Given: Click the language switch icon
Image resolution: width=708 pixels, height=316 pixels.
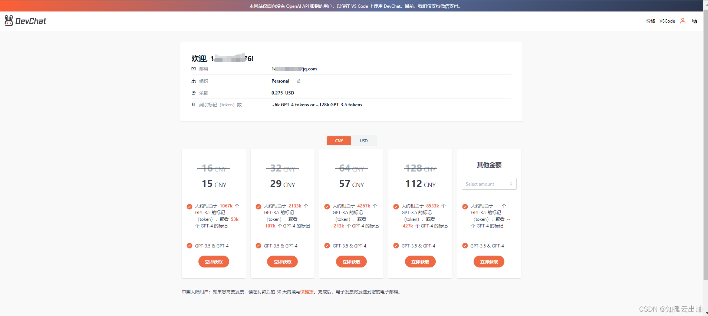Looking at the screenshot, I should pos(694,21).
